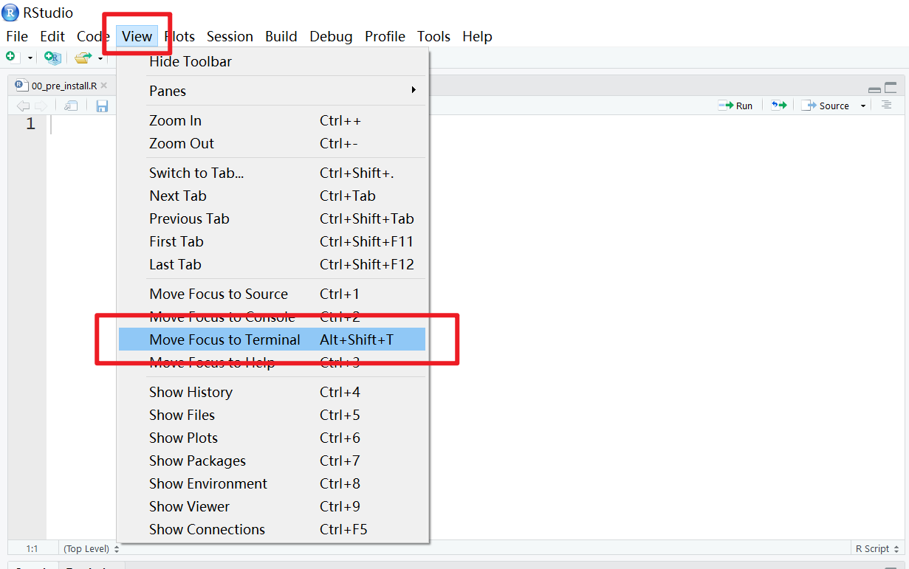Choose Show Viewer menu entry
Screen dimensions: 909x569
click(x=272, y=506)
